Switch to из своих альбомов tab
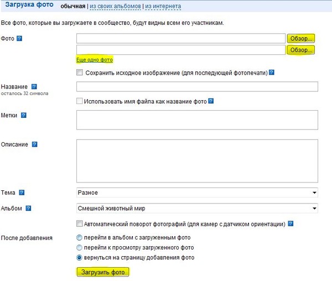This screenshot has width=332, height=281. [x=115, y=6]
